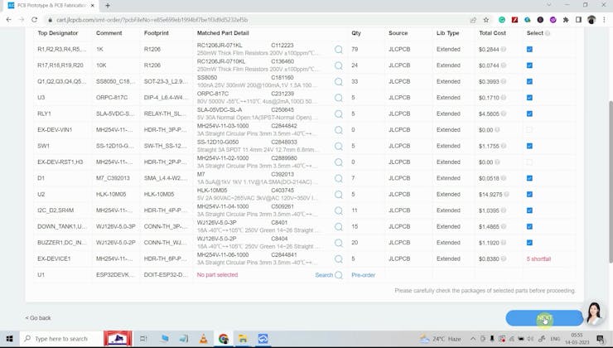Viewport: 613px width, 348px height.
Task: Open VLC media player from taskbar
Action: coord(203,339)
